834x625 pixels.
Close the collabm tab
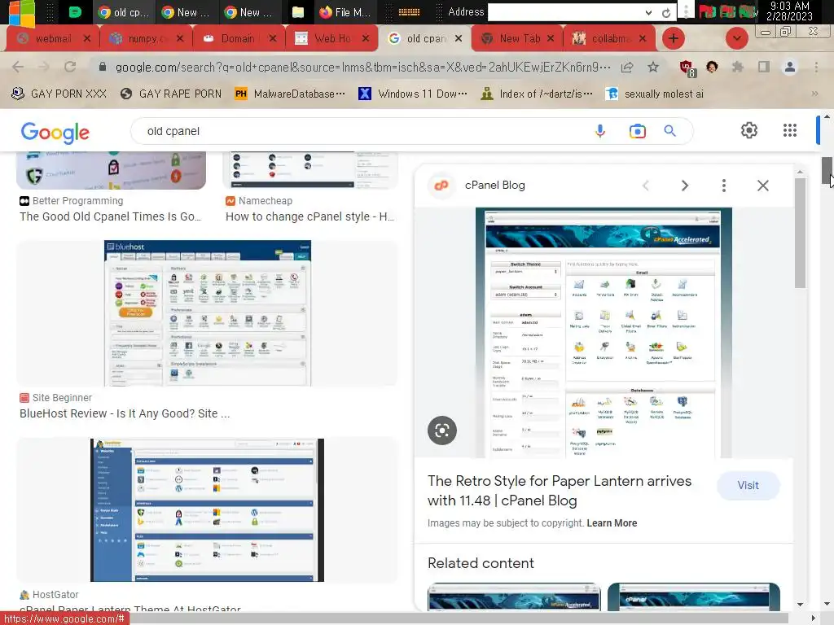(643, 38)
